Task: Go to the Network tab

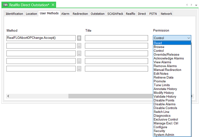Action: pos(166,14)
